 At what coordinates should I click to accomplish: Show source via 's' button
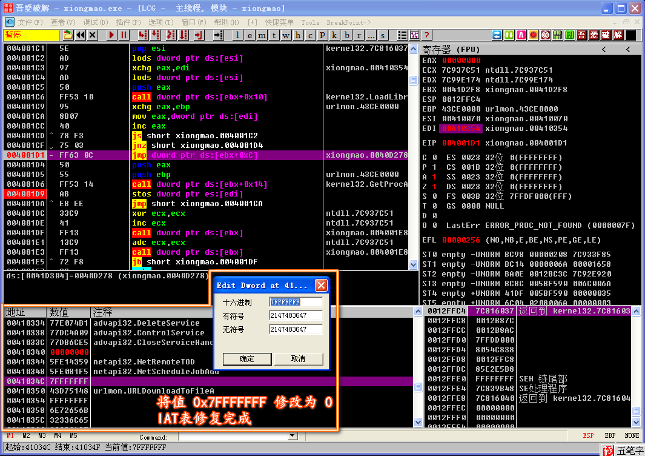tap(383, 35)
